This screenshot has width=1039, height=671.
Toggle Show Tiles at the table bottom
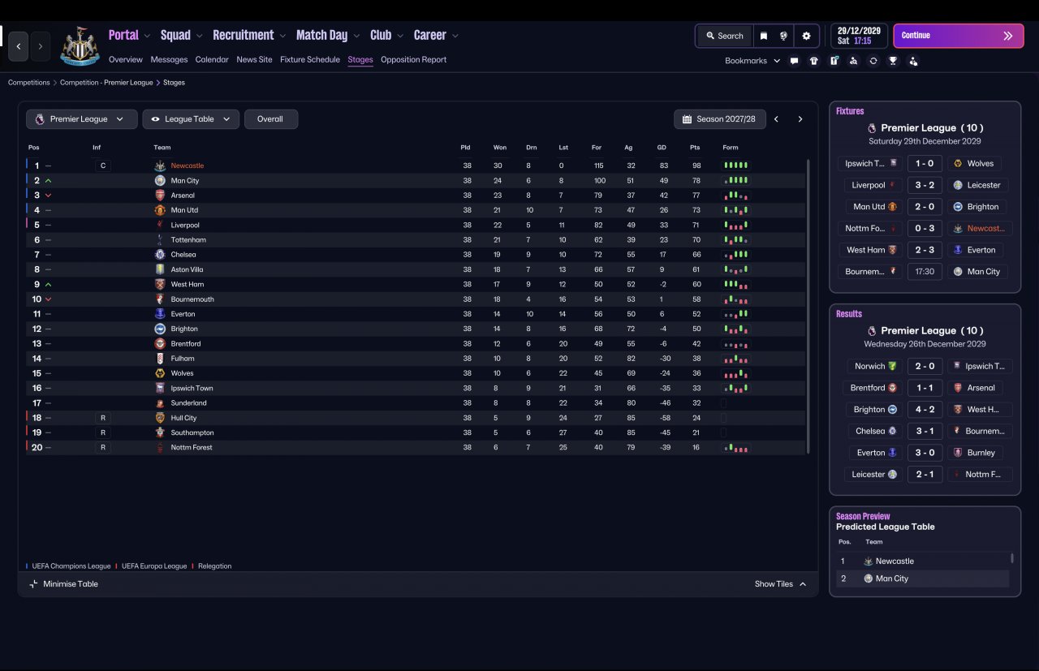point(781,584)
